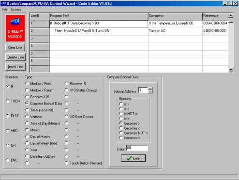Viewport: 239px width, 180px height.
Task: Click the green checkmark Enter button
Action: [x=133, y=158]
